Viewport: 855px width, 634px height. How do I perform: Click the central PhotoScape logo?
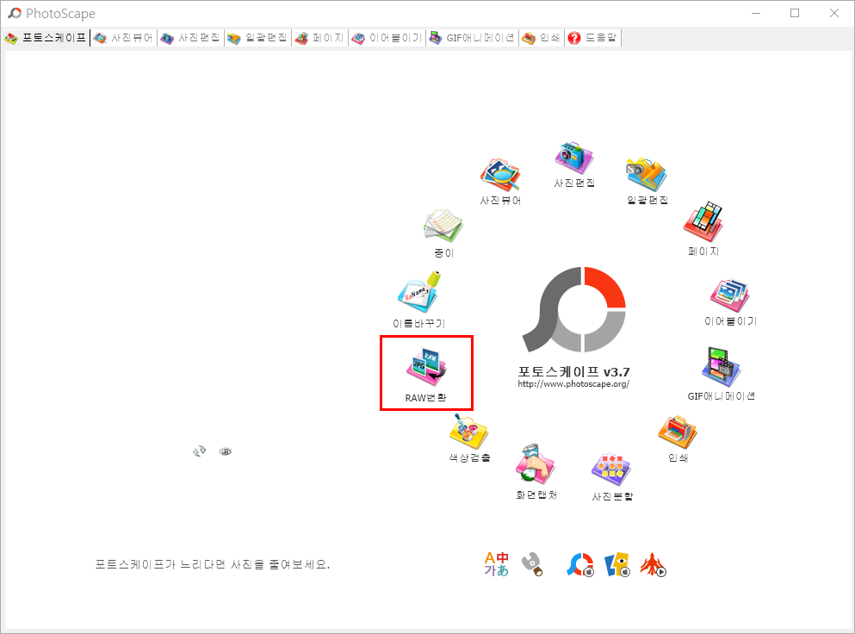(574, 309)
